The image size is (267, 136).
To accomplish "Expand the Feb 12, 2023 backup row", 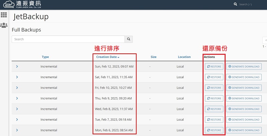I will [x=17, y=66].
